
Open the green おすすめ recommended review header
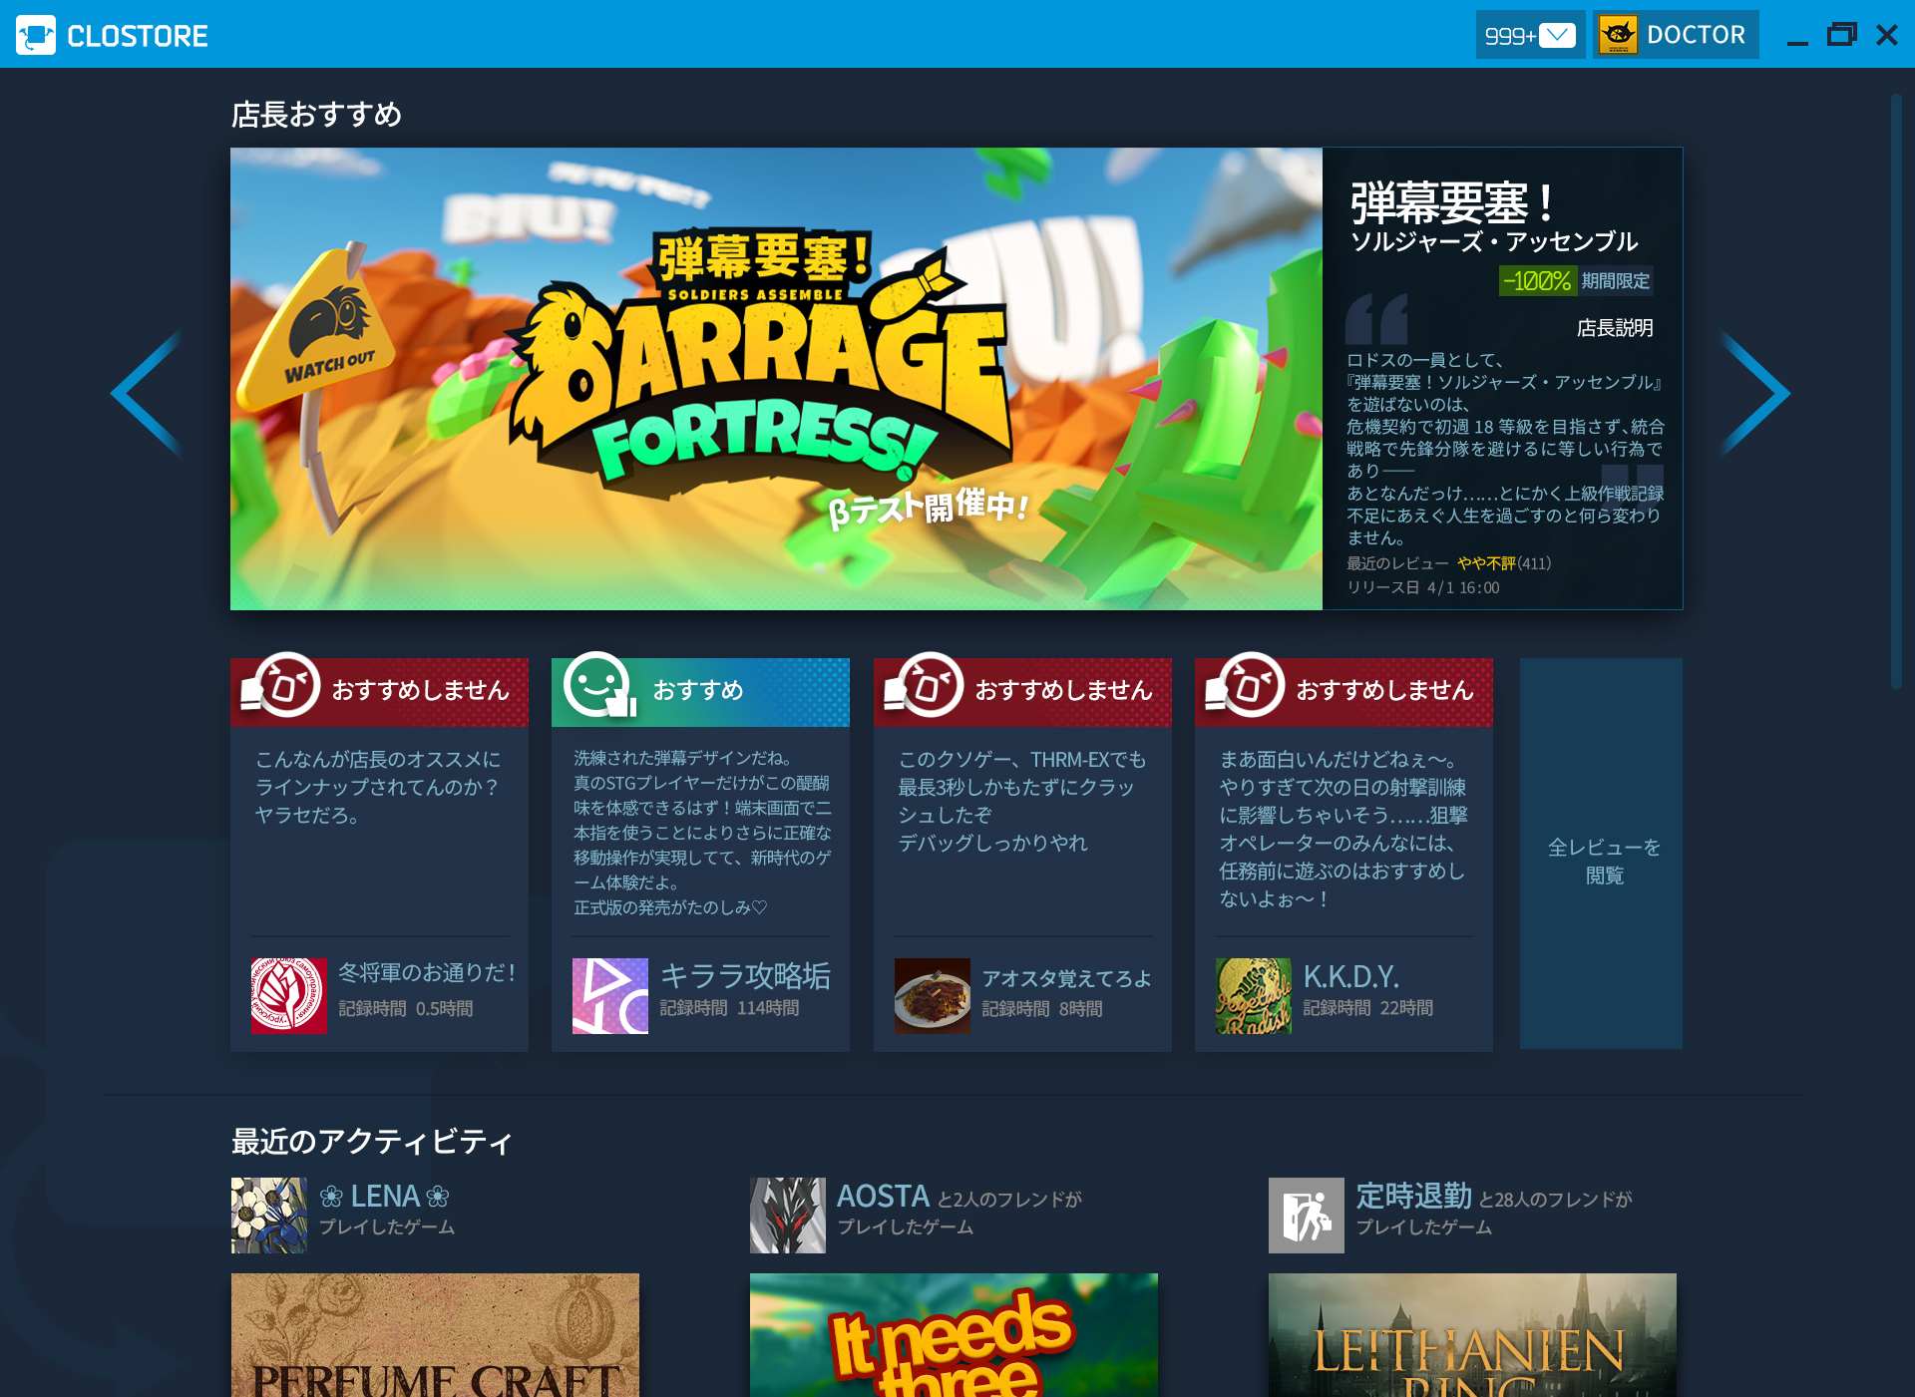(700, 690)
